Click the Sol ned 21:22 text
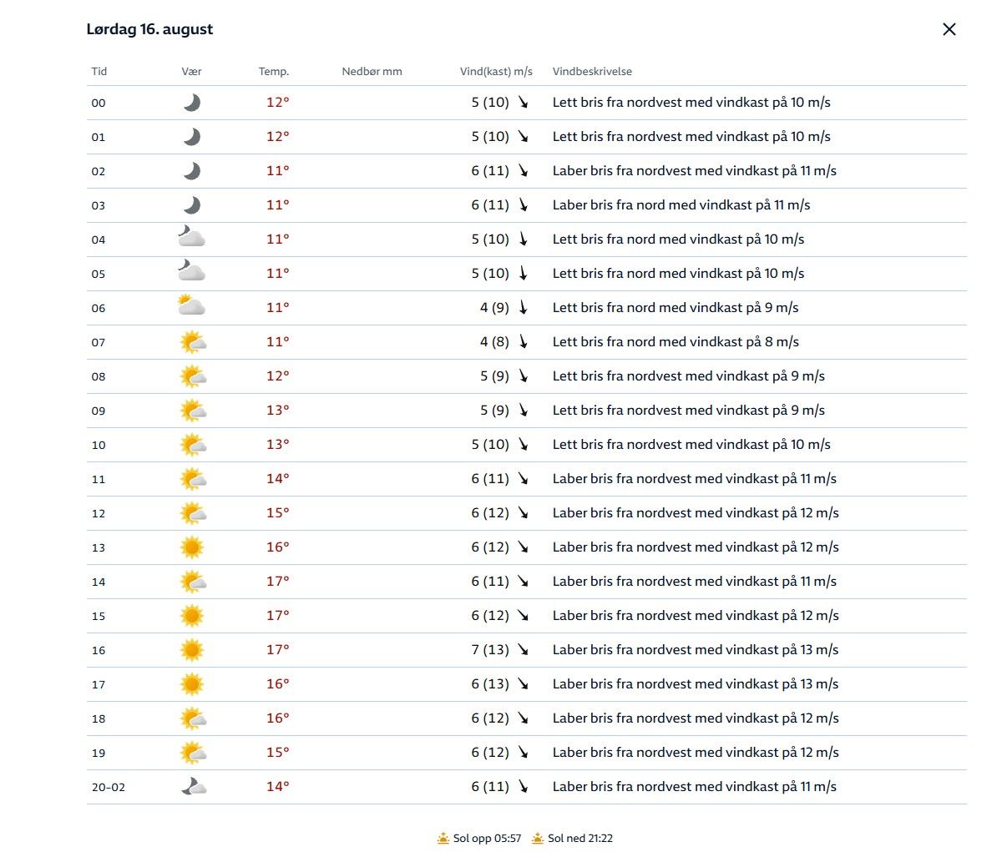Screen dimensions: 987x852 pyautogui.click(x=580, y=838)
